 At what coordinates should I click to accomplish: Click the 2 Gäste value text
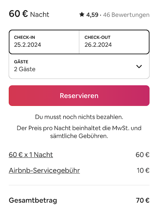(x=25, y=69)
